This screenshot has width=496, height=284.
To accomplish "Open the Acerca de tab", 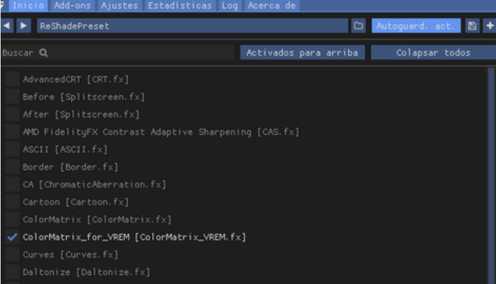I will point(272,5).
